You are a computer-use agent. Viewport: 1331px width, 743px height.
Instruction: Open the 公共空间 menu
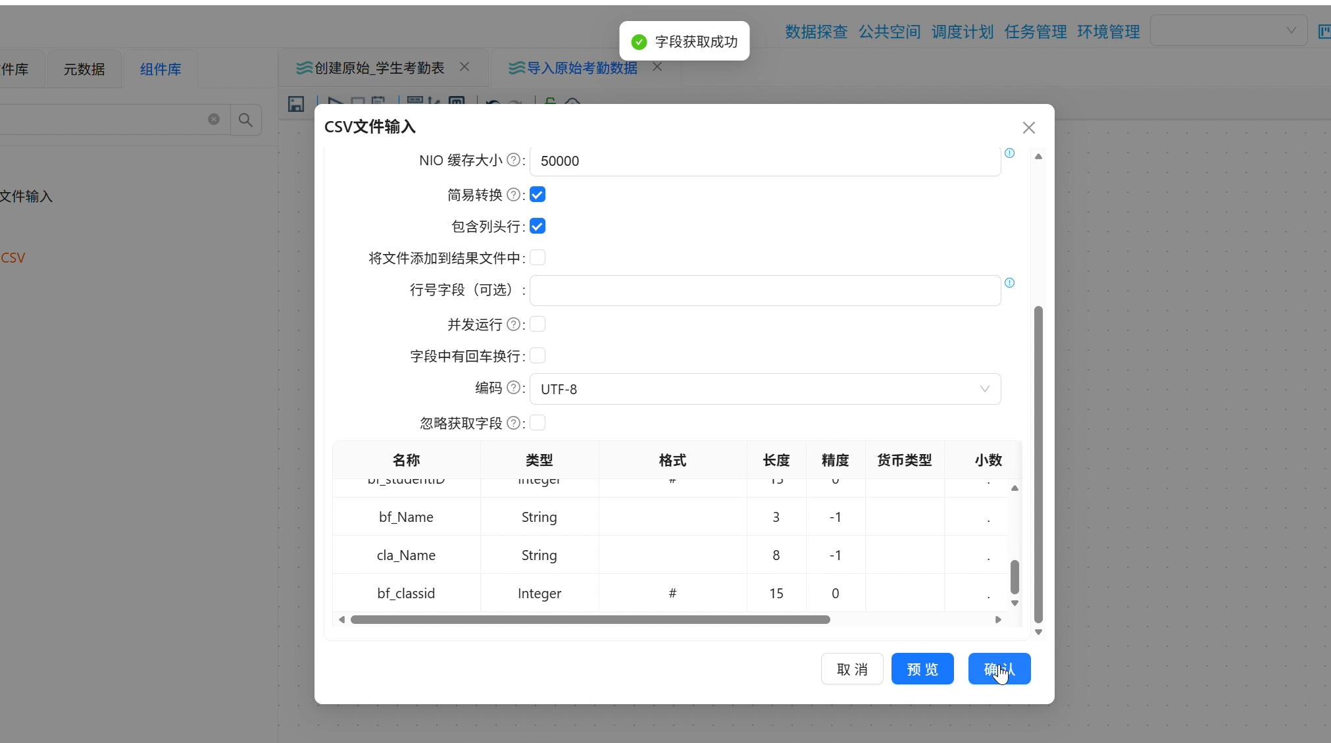pos(890,32)
